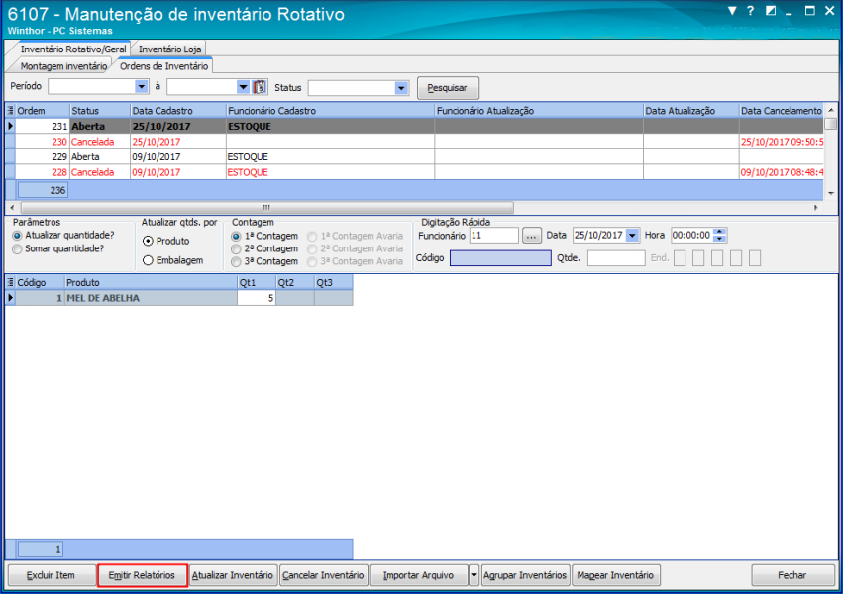Image resolution: width=843 pixels, height=594 pixels.
Task: Click the Data Cadastro column header
Action: point(178,111)
